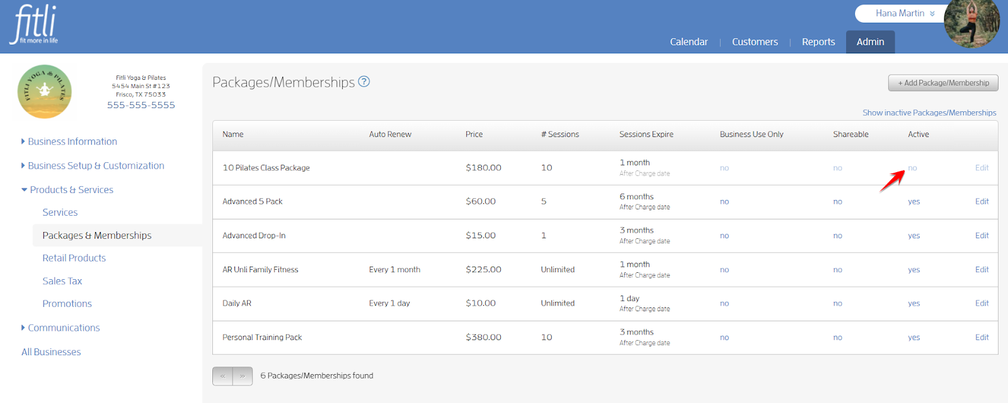Switch to the Calendar tab
The width and height of the screenshot is (1008, 403).
pos(689,42)
